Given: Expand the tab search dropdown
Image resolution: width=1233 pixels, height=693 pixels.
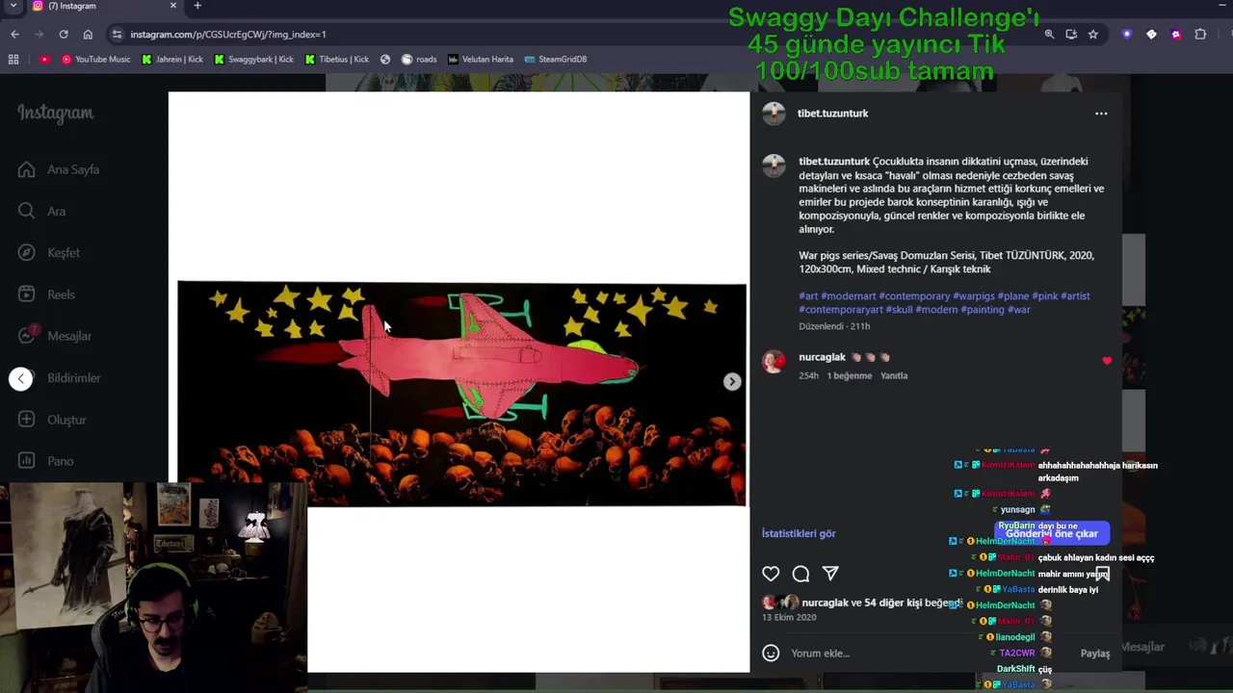Looking at the screenshot, I should click(13, 6).
